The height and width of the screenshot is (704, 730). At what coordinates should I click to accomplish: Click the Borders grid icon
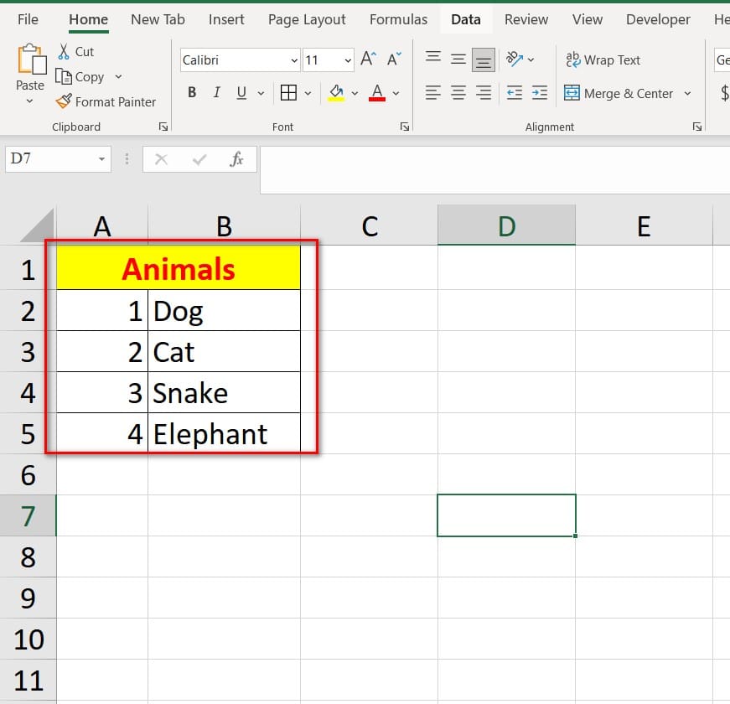(x=288, y=93)
